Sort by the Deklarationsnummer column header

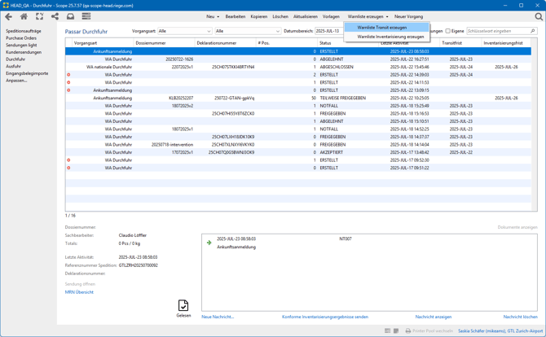point(225,43)
